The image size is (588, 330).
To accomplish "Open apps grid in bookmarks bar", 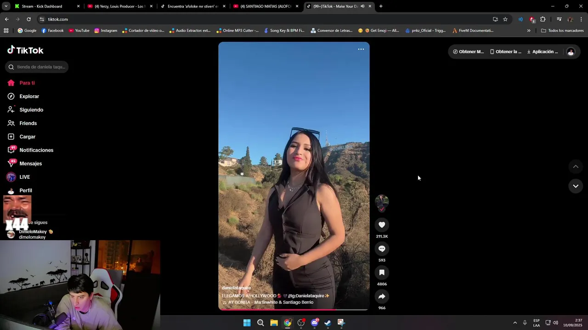I will (6, 31).
